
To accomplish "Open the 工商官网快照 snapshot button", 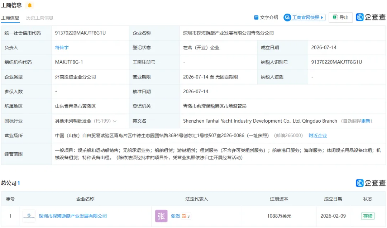I will 304,18.
